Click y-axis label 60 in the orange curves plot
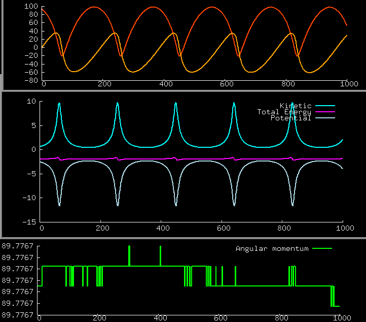This screenshot has width=366, height=322. [33, 23]
